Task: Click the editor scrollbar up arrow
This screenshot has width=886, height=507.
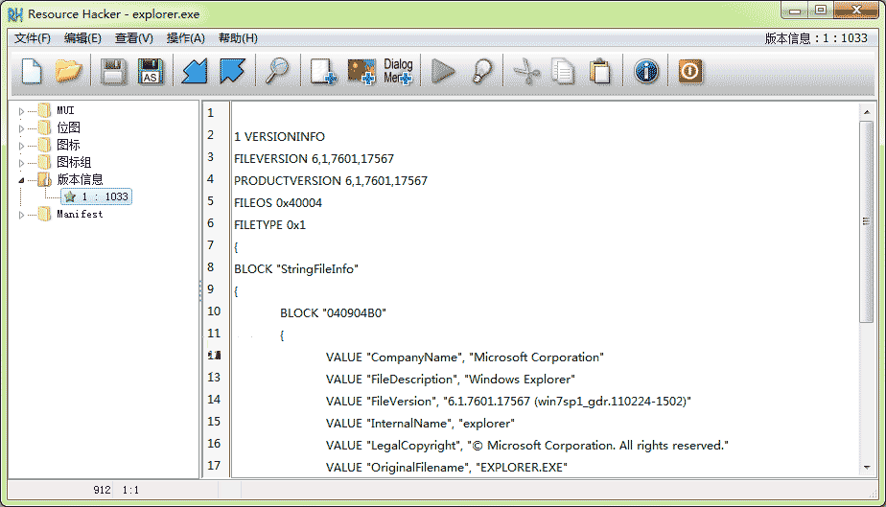Action: (x=867, y=112)
